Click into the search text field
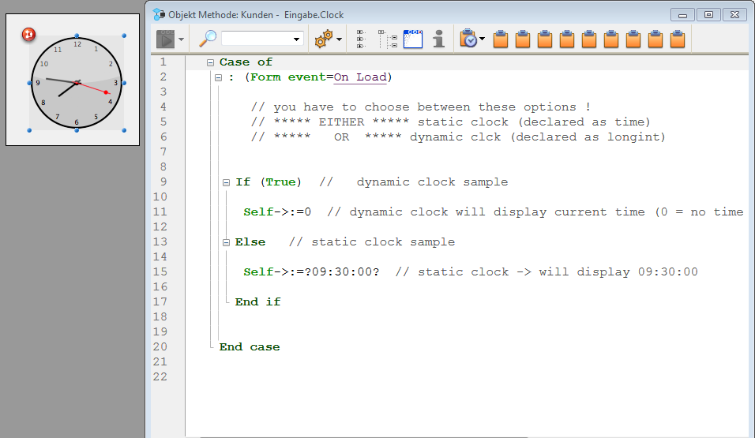The width and height of the screenshot is (755, 438). (256, 38)
